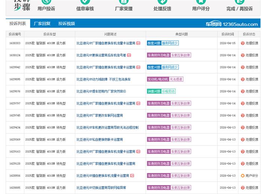Click the 完成 / 再投诉 step icon
Image resolution: width=262 pixels, height=194 pixels.
[x=240, y=1]
